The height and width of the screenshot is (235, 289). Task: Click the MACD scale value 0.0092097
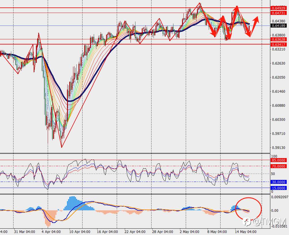(279, 197)
